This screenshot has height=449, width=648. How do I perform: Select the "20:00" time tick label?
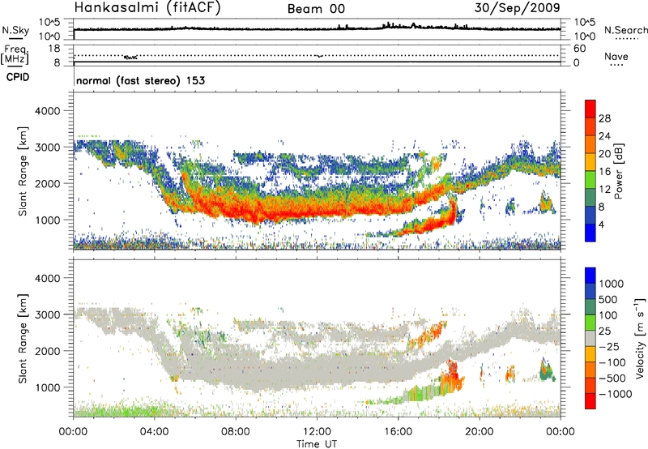pos(480,432)
